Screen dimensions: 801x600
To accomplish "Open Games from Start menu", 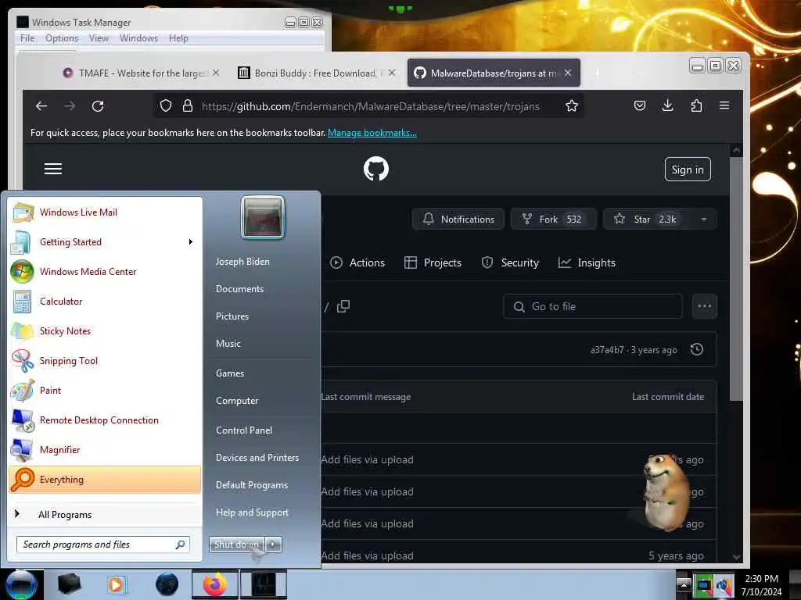I will 230,373.
